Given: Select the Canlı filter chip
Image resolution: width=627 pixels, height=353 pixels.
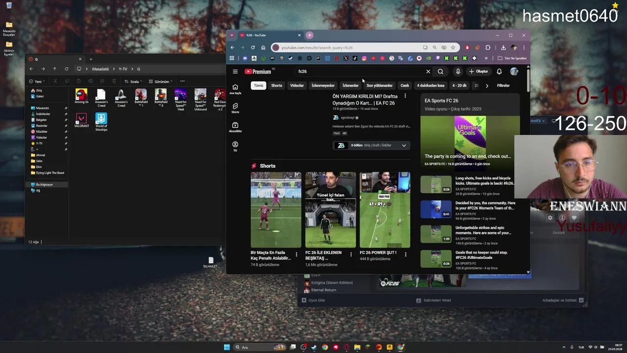Looking at the screenshot, I should tap(405, 85).
